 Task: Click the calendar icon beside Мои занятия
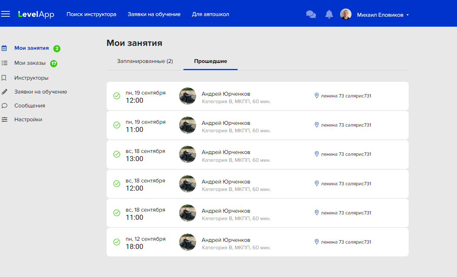click(4, 48)
